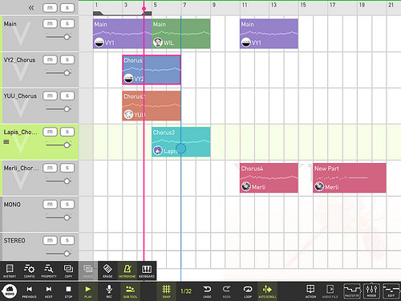Mute the VY2_Chorus track
Screen dimensions: 401x301
(50, 59)
